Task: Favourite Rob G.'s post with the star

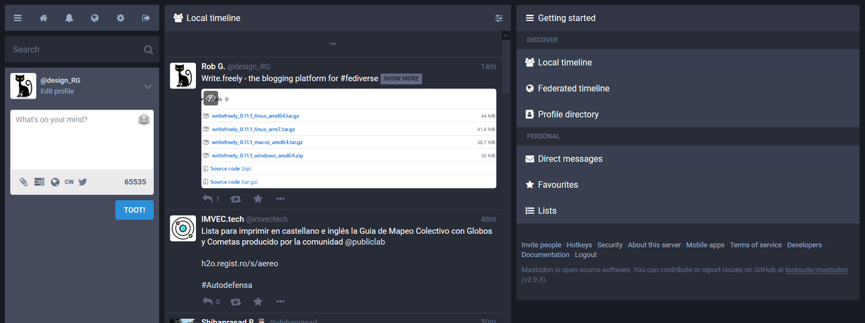Action: 257,199
